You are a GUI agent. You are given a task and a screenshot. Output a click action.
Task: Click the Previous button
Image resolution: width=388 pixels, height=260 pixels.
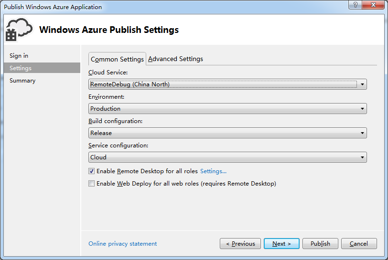[x=240, y=244]
